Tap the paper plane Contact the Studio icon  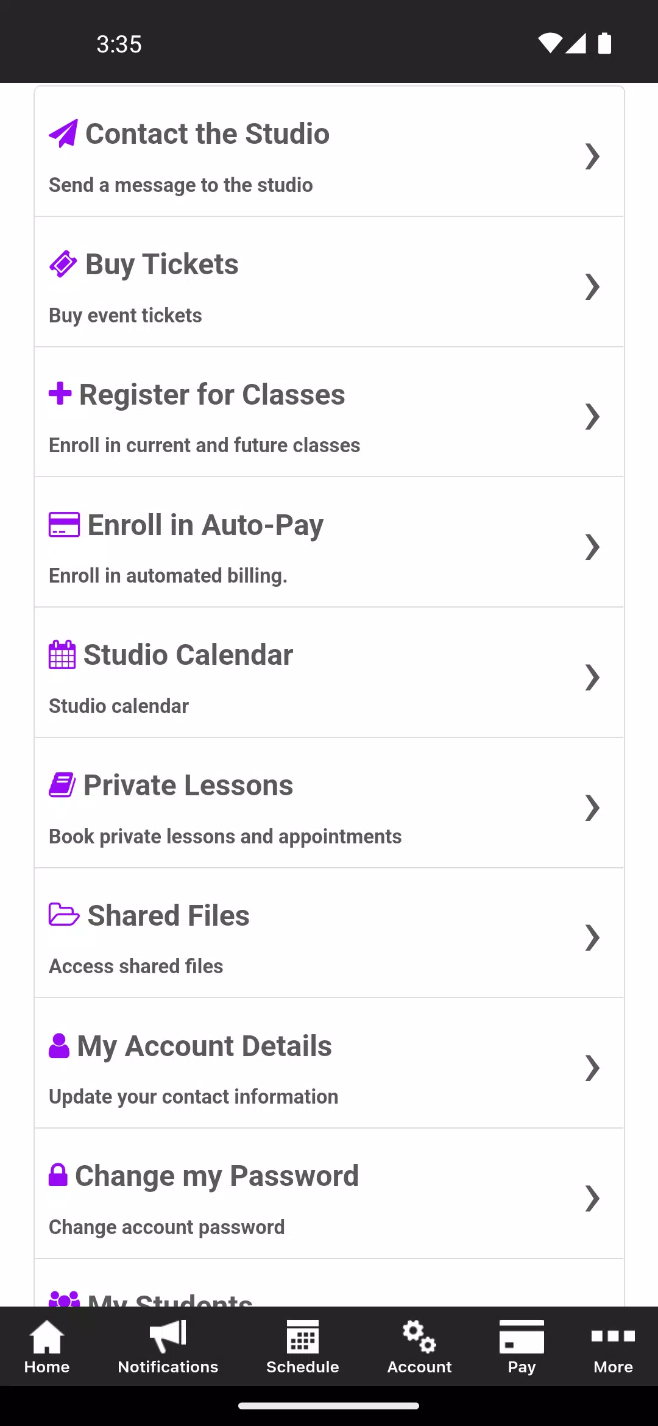(x=63, y=133)
